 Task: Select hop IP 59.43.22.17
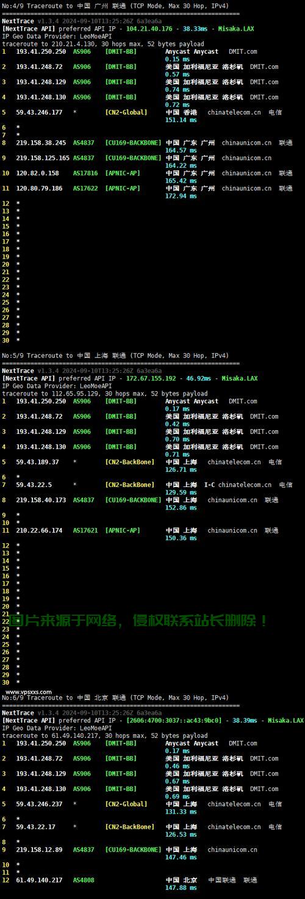35,827
